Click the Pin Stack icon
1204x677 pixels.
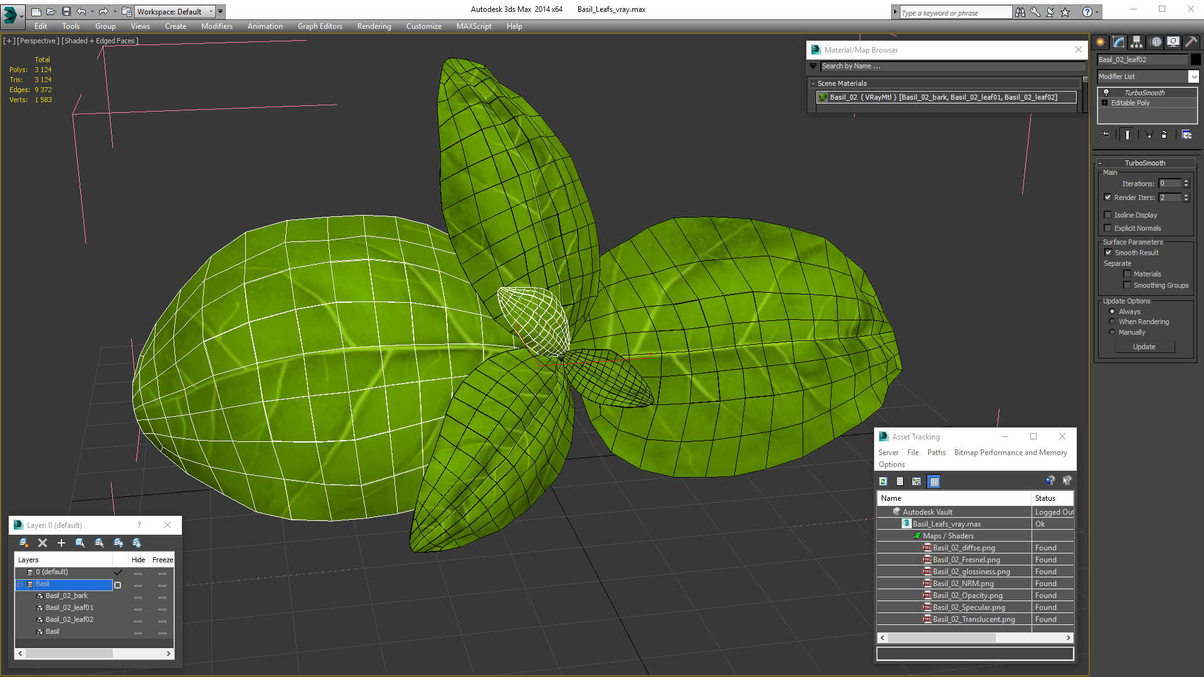[1105, 135]
